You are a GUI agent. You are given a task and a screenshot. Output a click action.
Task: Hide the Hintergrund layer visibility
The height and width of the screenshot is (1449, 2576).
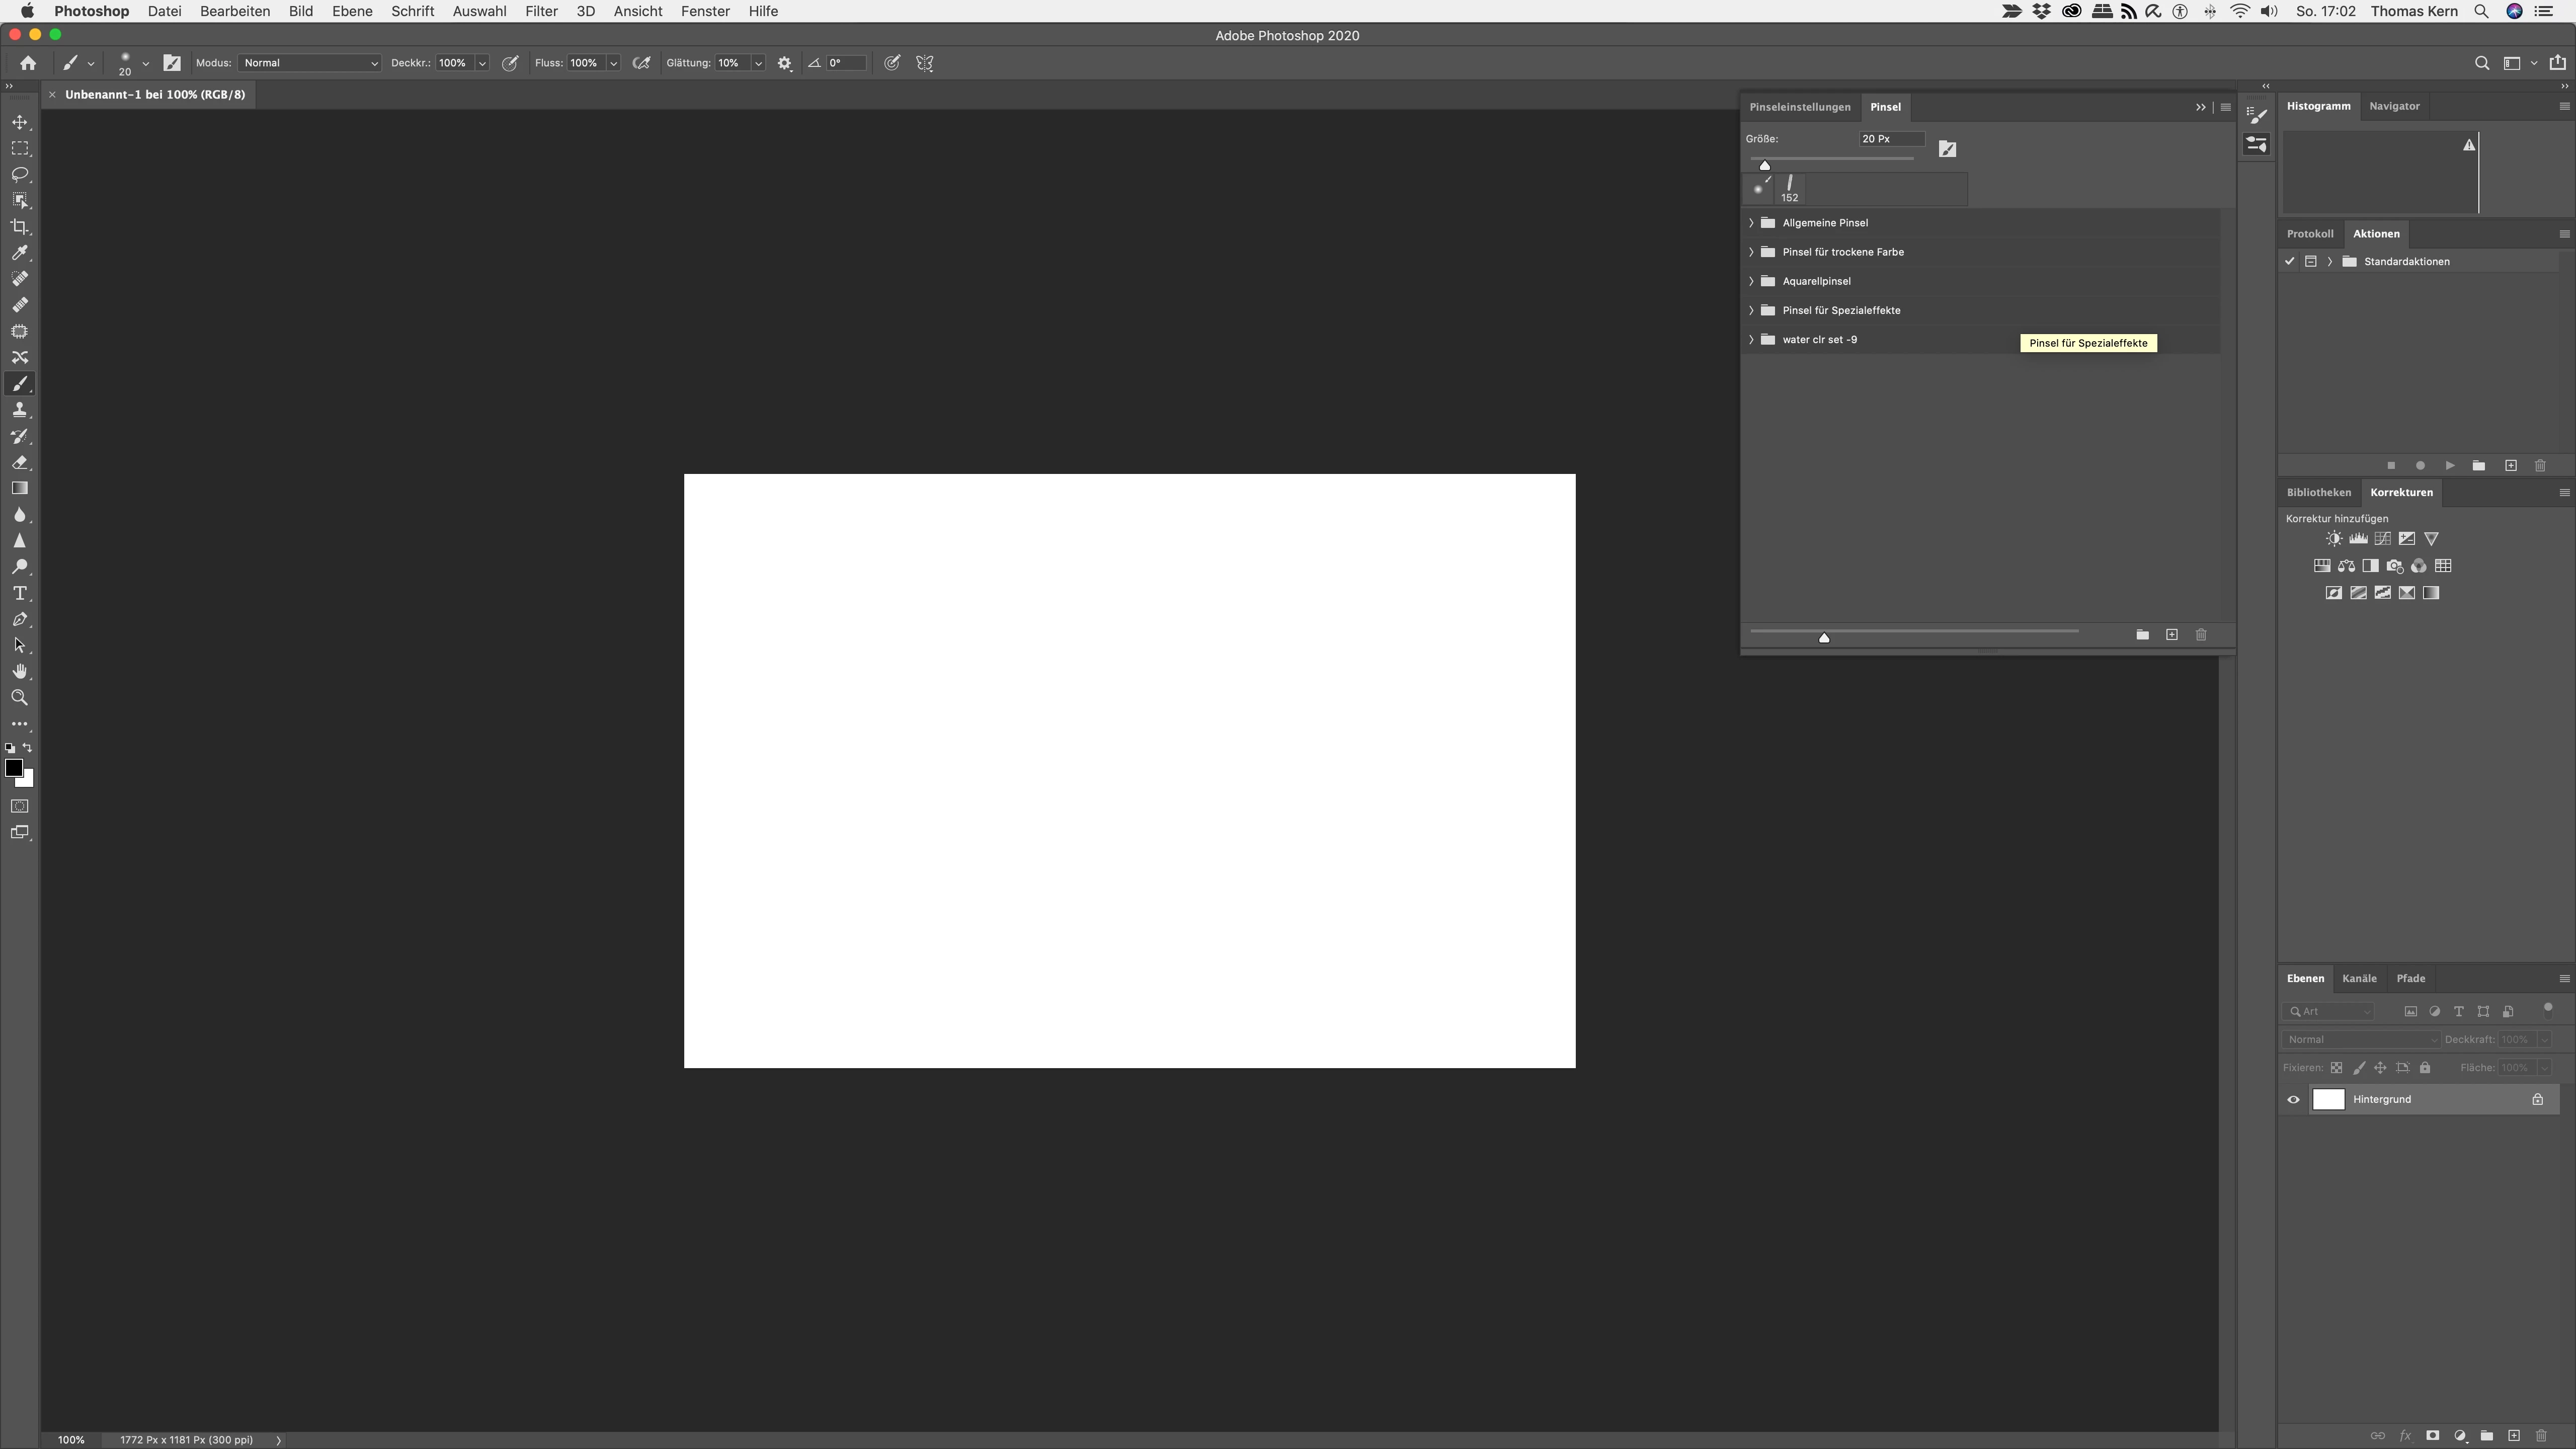[x=2293, y=1100]
